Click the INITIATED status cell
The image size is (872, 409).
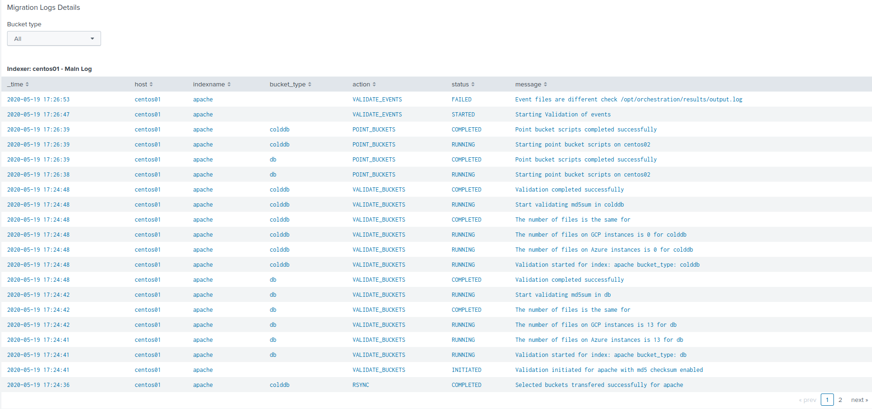466,370
